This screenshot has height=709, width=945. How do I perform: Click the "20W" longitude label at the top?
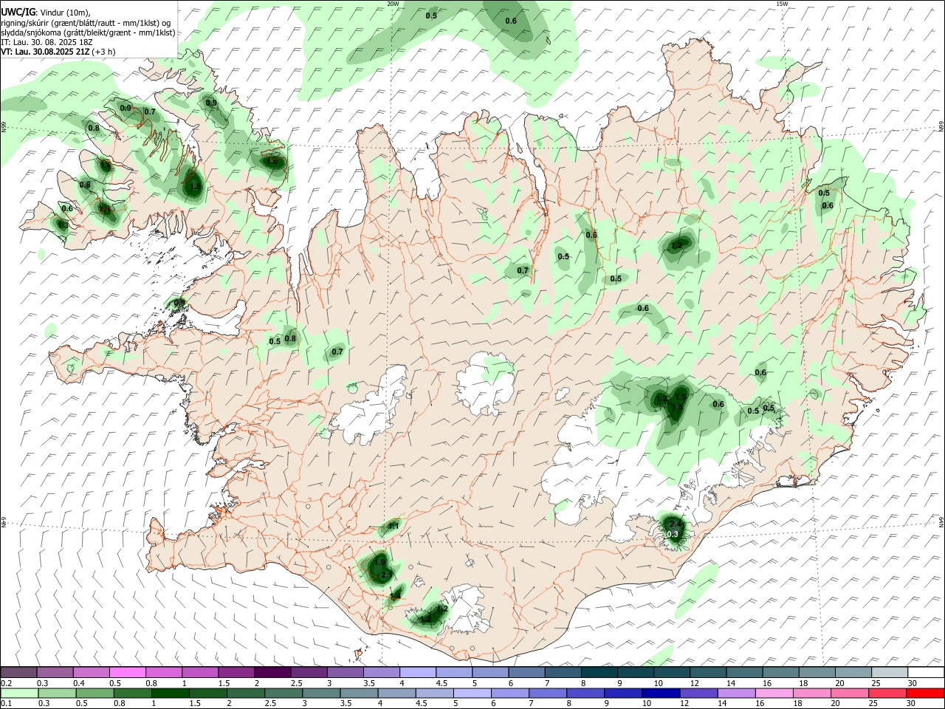(x=393, y=4)
